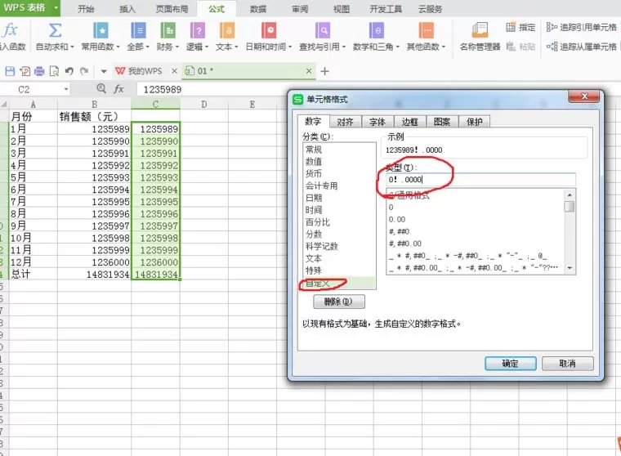
Task: Click the Save icon in quick toolbar
Action: (x=10, y=71)
